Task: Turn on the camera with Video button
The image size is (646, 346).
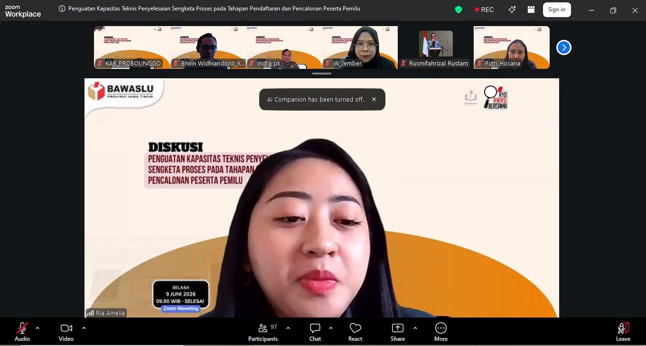Action: coord(66,332)
